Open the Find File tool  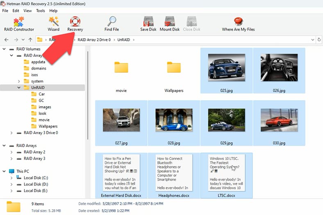(x=111, y=24)
